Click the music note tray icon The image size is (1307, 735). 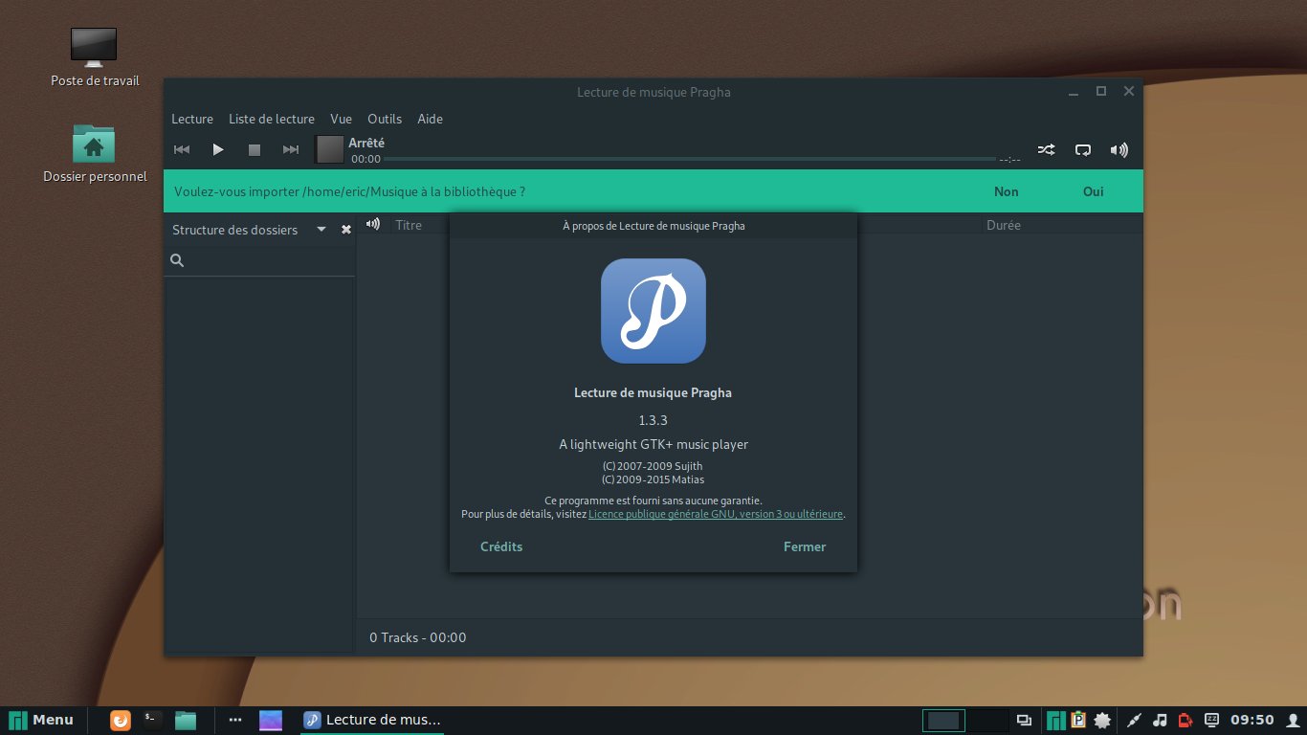tap(1160, 720)
